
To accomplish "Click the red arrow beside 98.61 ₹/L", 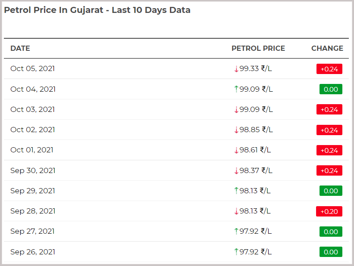I will 236,150.
